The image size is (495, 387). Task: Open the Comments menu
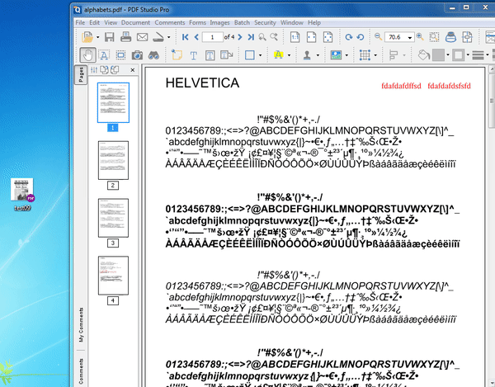[x=170, y=22]
